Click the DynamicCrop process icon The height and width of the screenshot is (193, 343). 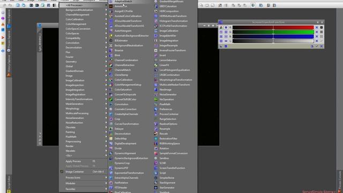(x=111, y=163)
